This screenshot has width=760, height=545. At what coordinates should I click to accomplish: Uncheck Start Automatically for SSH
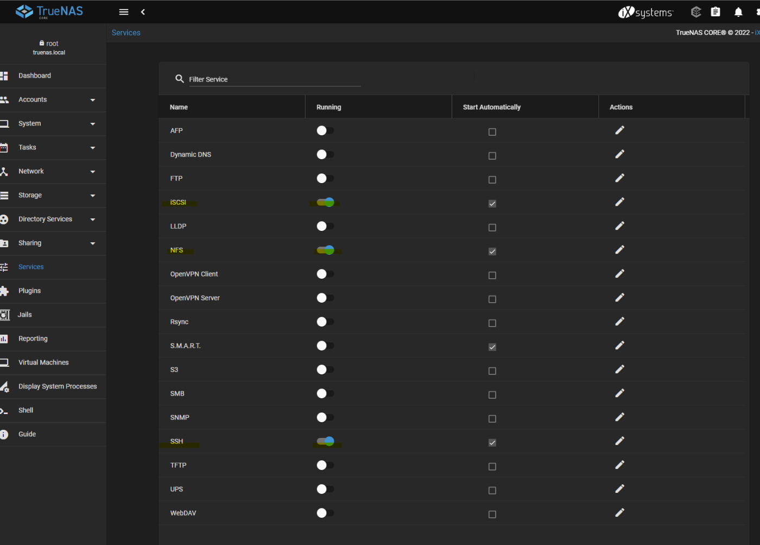pos(492,443)
